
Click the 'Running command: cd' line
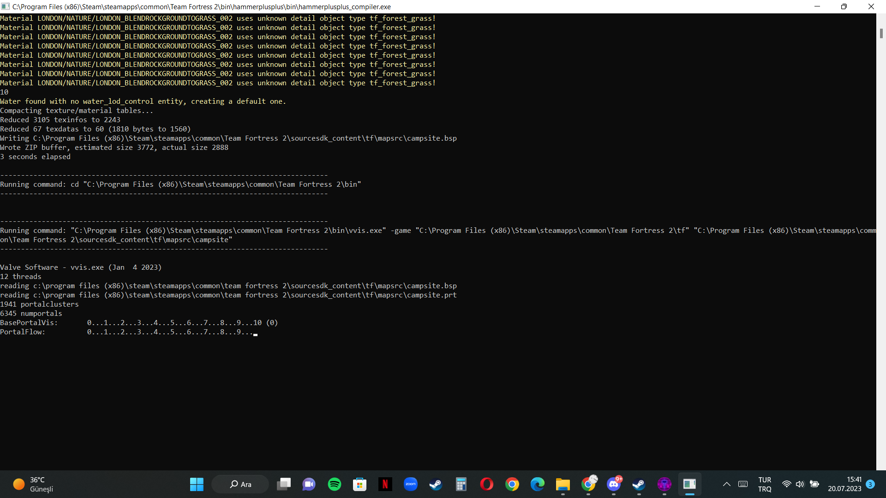tap(180, 184)
